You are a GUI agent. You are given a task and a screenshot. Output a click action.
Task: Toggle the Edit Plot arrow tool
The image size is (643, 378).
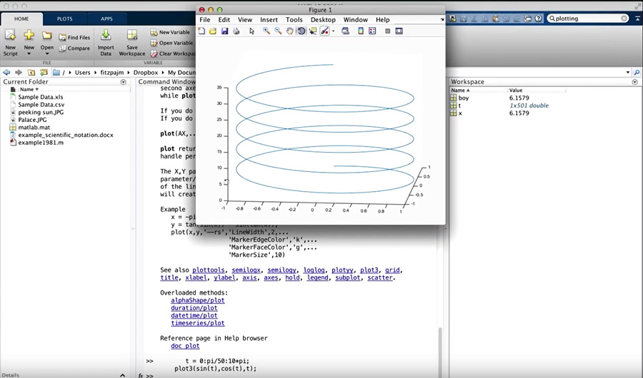(251, 31)
